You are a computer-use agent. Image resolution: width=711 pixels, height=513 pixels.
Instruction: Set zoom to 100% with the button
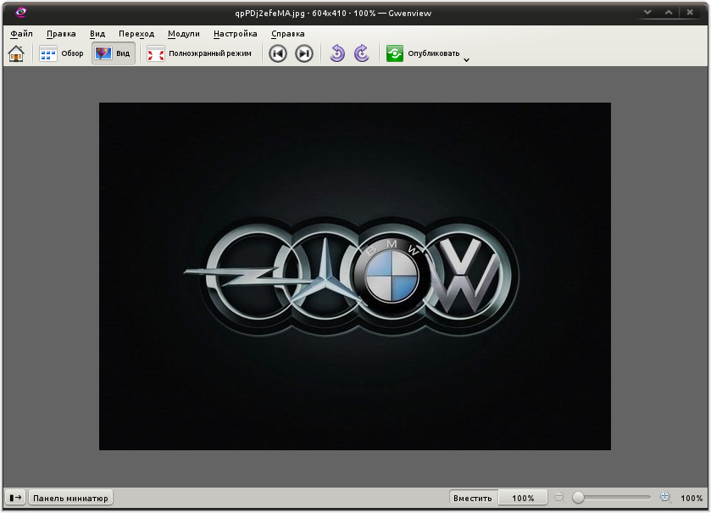pos(523,498)
